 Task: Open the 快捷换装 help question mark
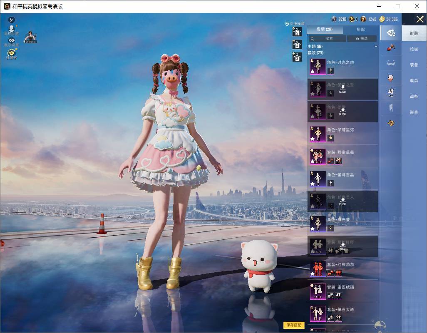click(287, 24)
